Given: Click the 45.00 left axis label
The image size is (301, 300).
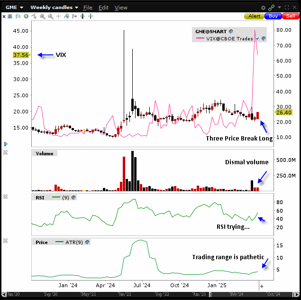Looking at the screenshot, I should [20, 31].
